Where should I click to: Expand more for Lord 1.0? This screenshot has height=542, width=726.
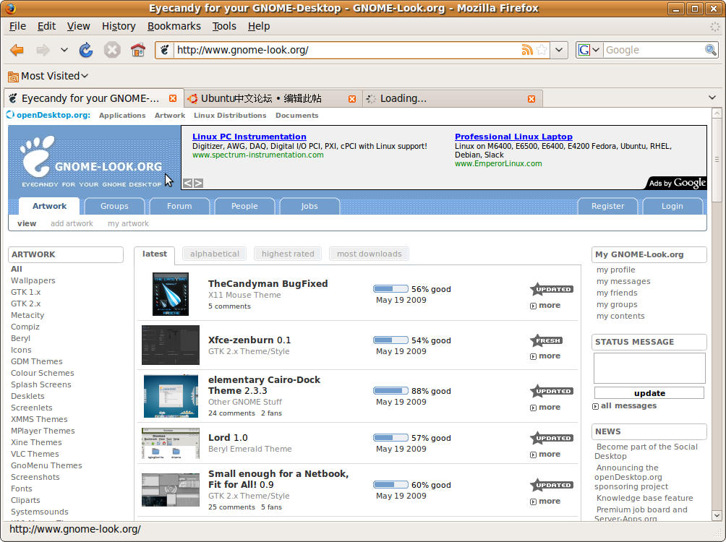click(x=545, y=454)
